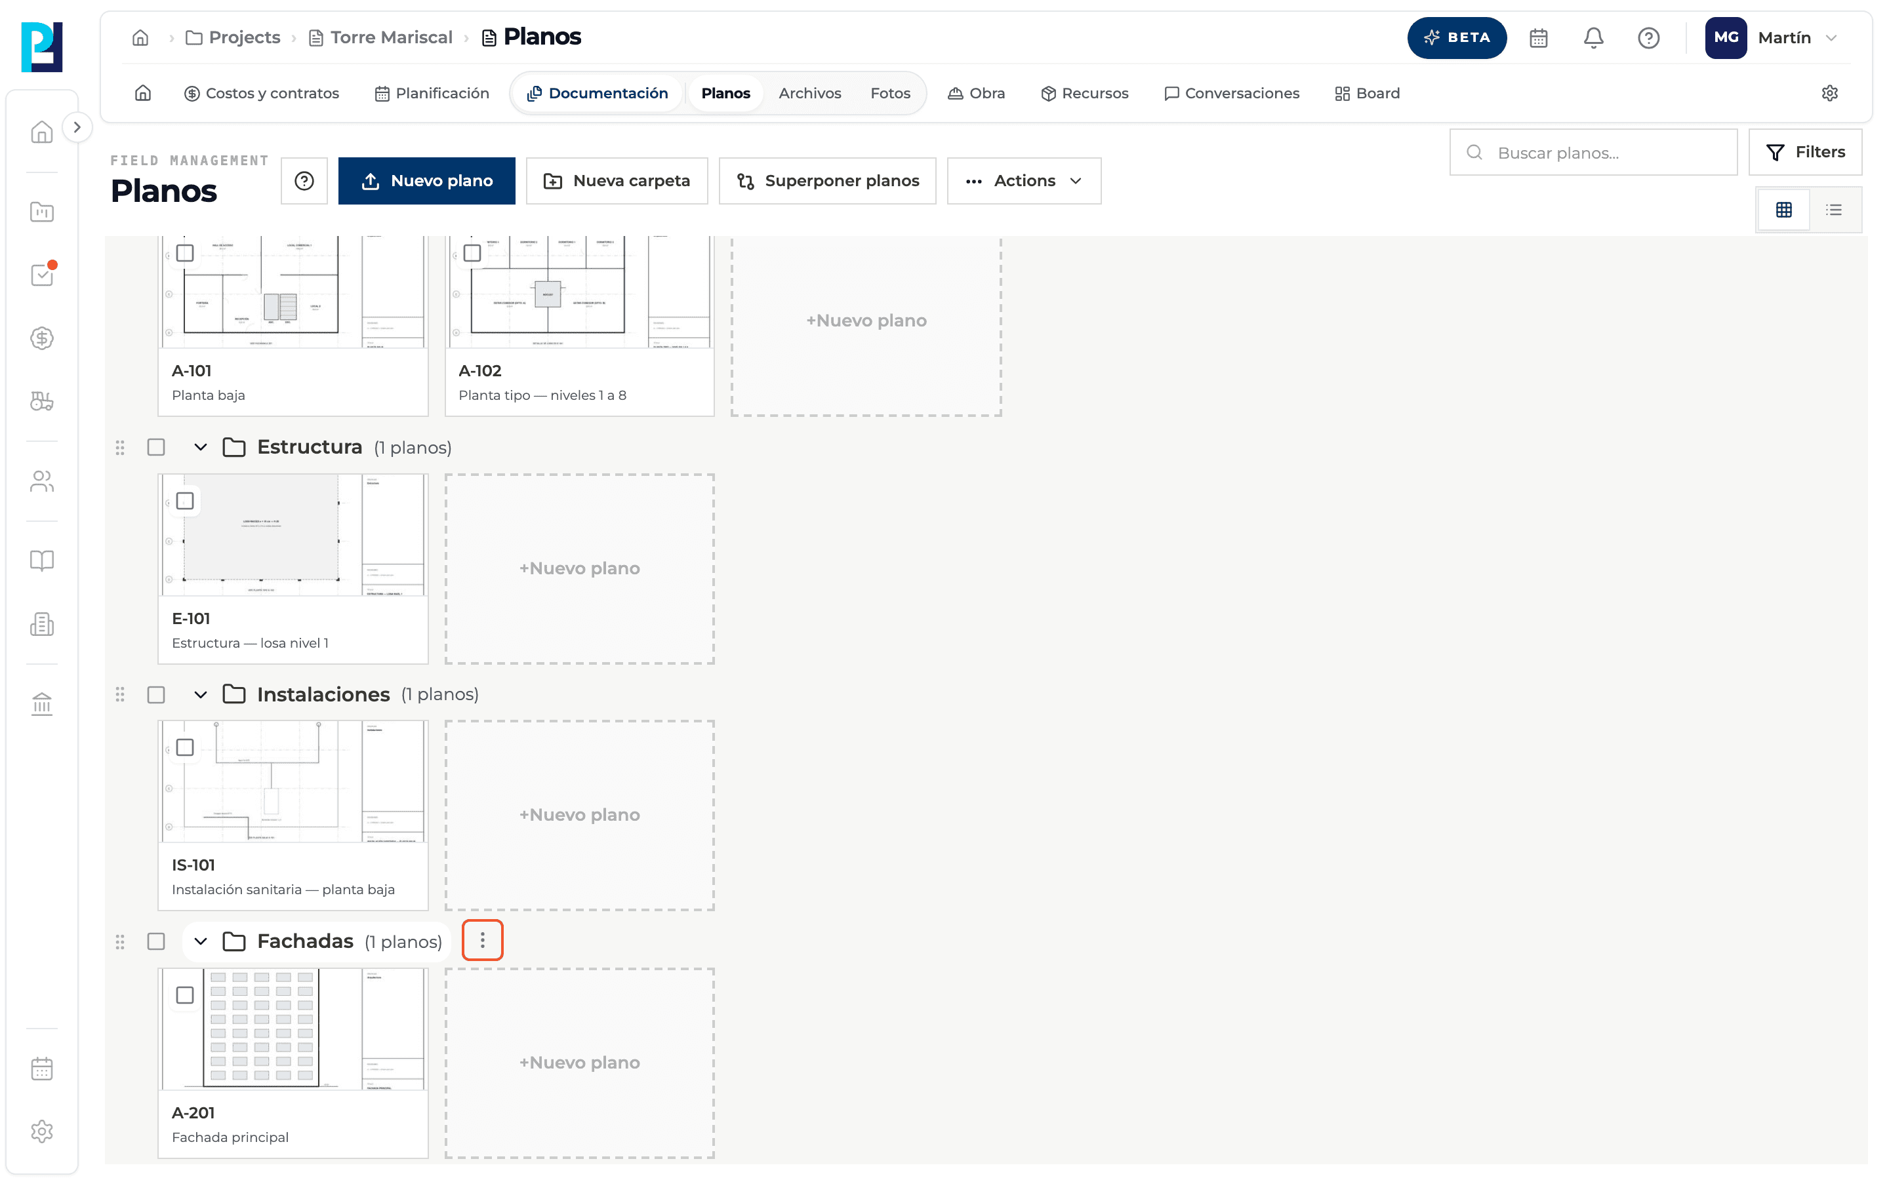Screen dimensions: 1889x1180
Task: Open the Actions dropdown
Action: (x=1024, y=180)
